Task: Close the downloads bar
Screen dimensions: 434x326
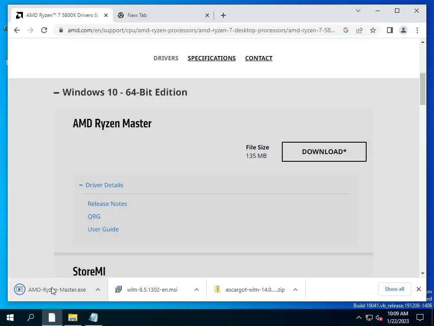Action: coord(418,289)
